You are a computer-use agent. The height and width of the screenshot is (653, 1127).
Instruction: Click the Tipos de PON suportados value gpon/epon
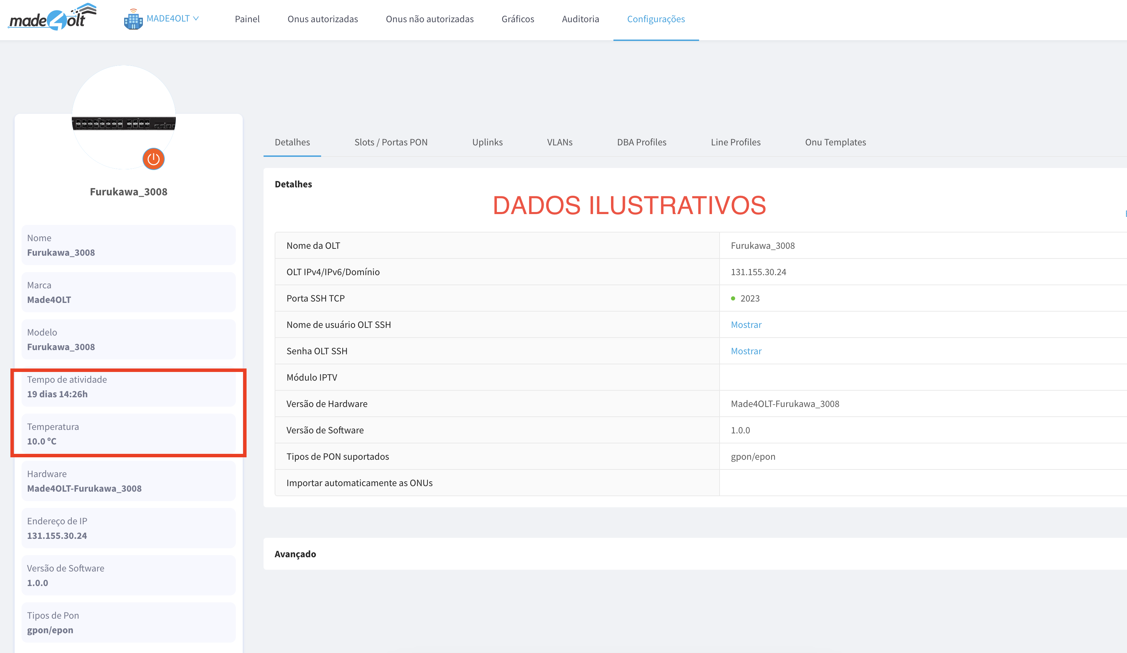point(753,457)
